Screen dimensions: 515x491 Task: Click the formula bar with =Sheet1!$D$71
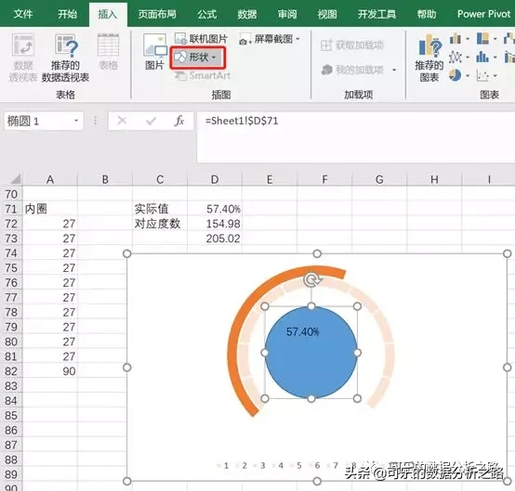click(x=356, y=136)
